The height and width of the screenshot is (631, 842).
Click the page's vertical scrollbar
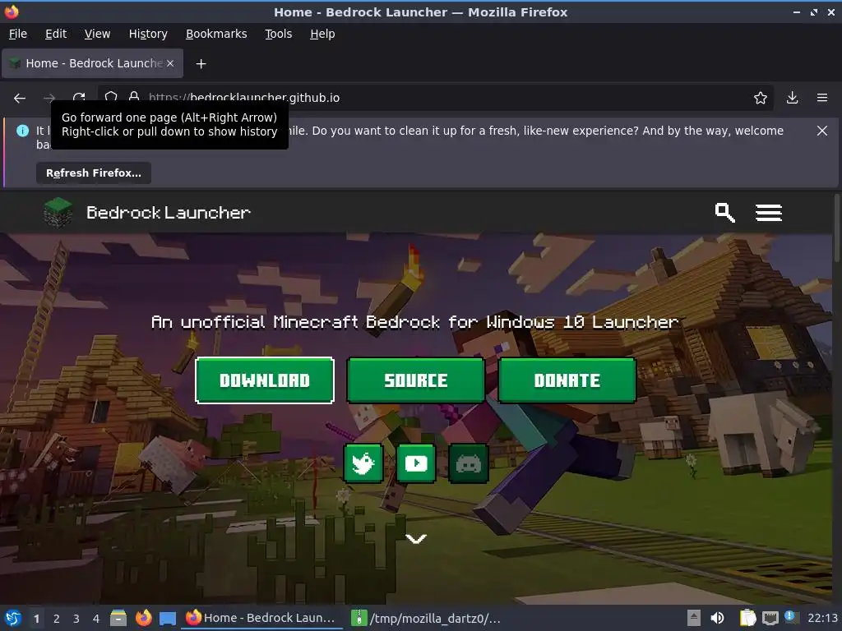[836, 228]
